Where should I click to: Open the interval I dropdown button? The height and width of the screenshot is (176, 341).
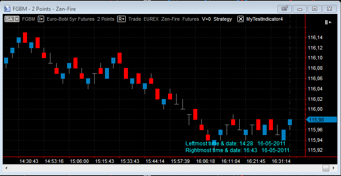(41, 19)
